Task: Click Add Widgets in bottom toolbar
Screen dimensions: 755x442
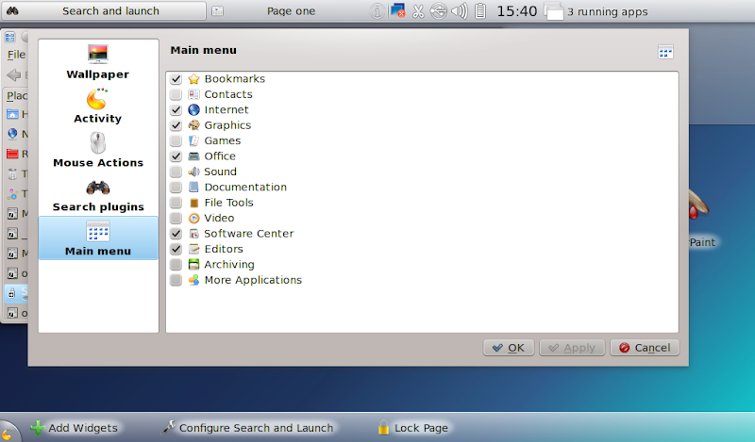Action: (75, 428)
